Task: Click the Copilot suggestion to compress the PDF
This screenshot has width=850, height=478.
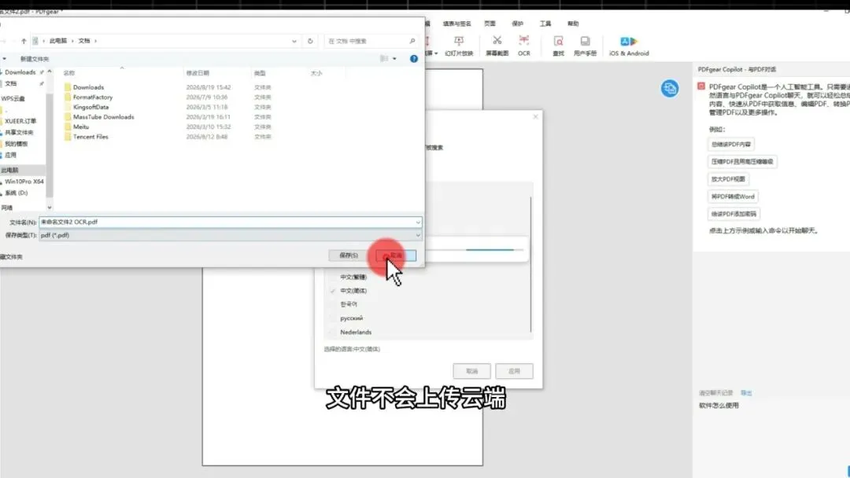Action: pyautogui.click(x=742, y=161)
